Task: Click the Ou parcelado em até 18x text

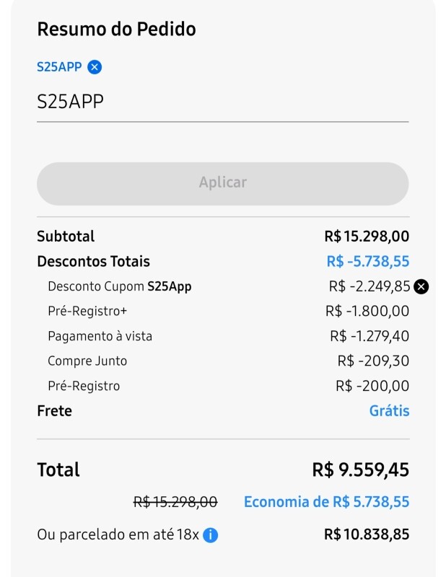Action: tap(119, 535)
